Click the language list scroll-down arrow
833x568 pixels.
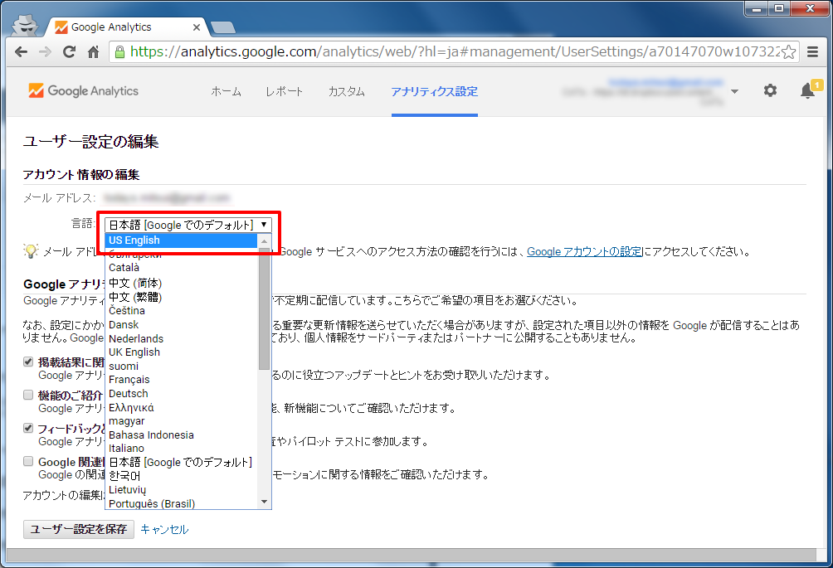click(x=264, y=502)
